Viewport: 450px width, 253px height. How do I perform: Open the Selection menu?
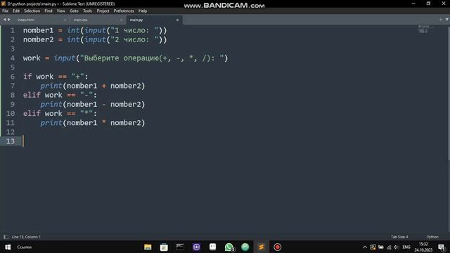point(32,11)
